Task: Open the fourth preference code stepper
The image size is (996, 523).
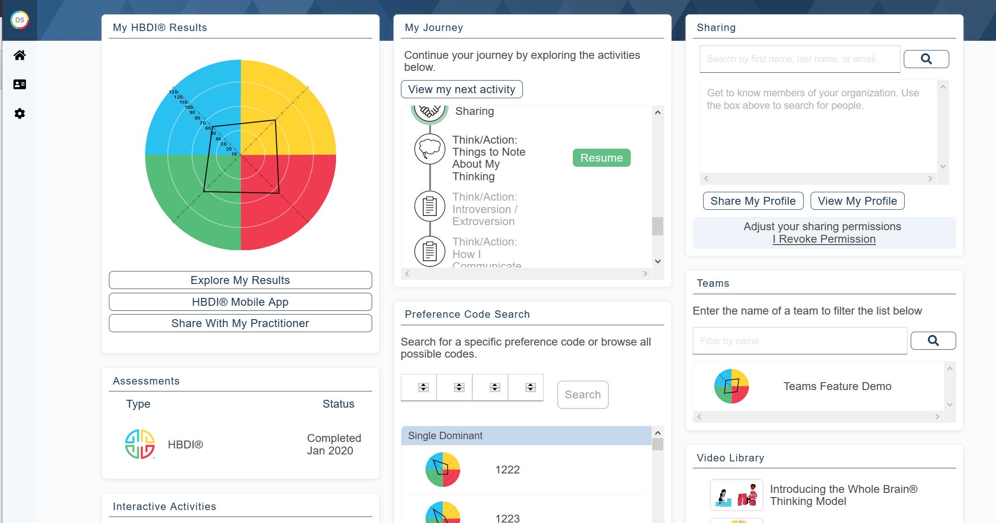Action: (530, 387)
